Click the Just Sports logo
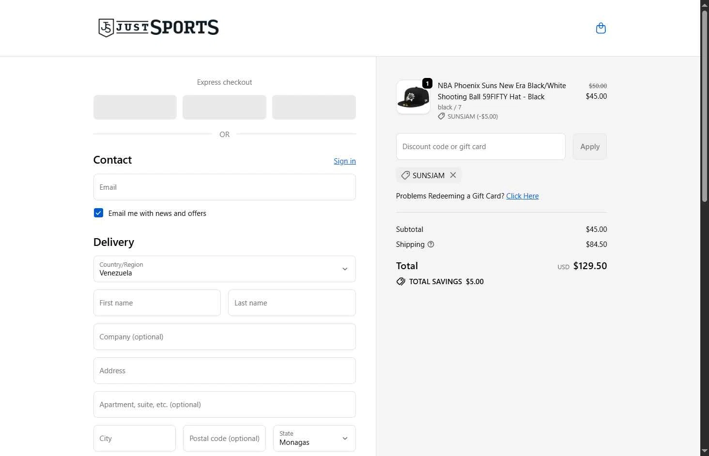This screenshot has height=456, width=709. pos(158,28)
